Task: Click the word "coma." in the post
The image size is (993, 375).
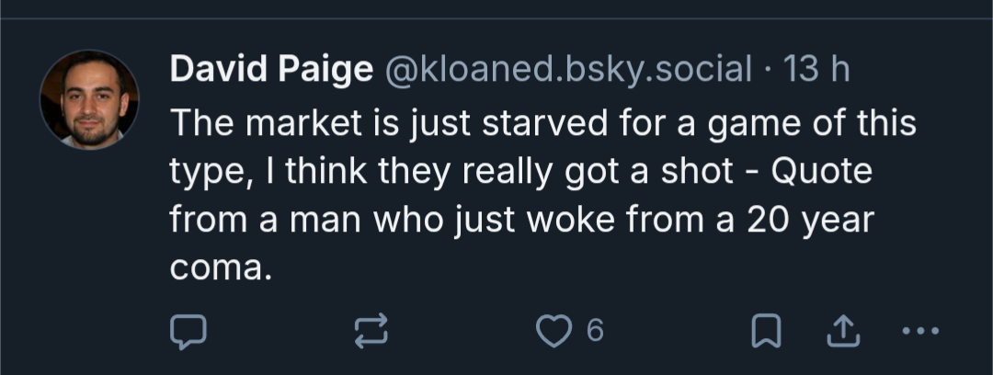Action: [223, 271]
